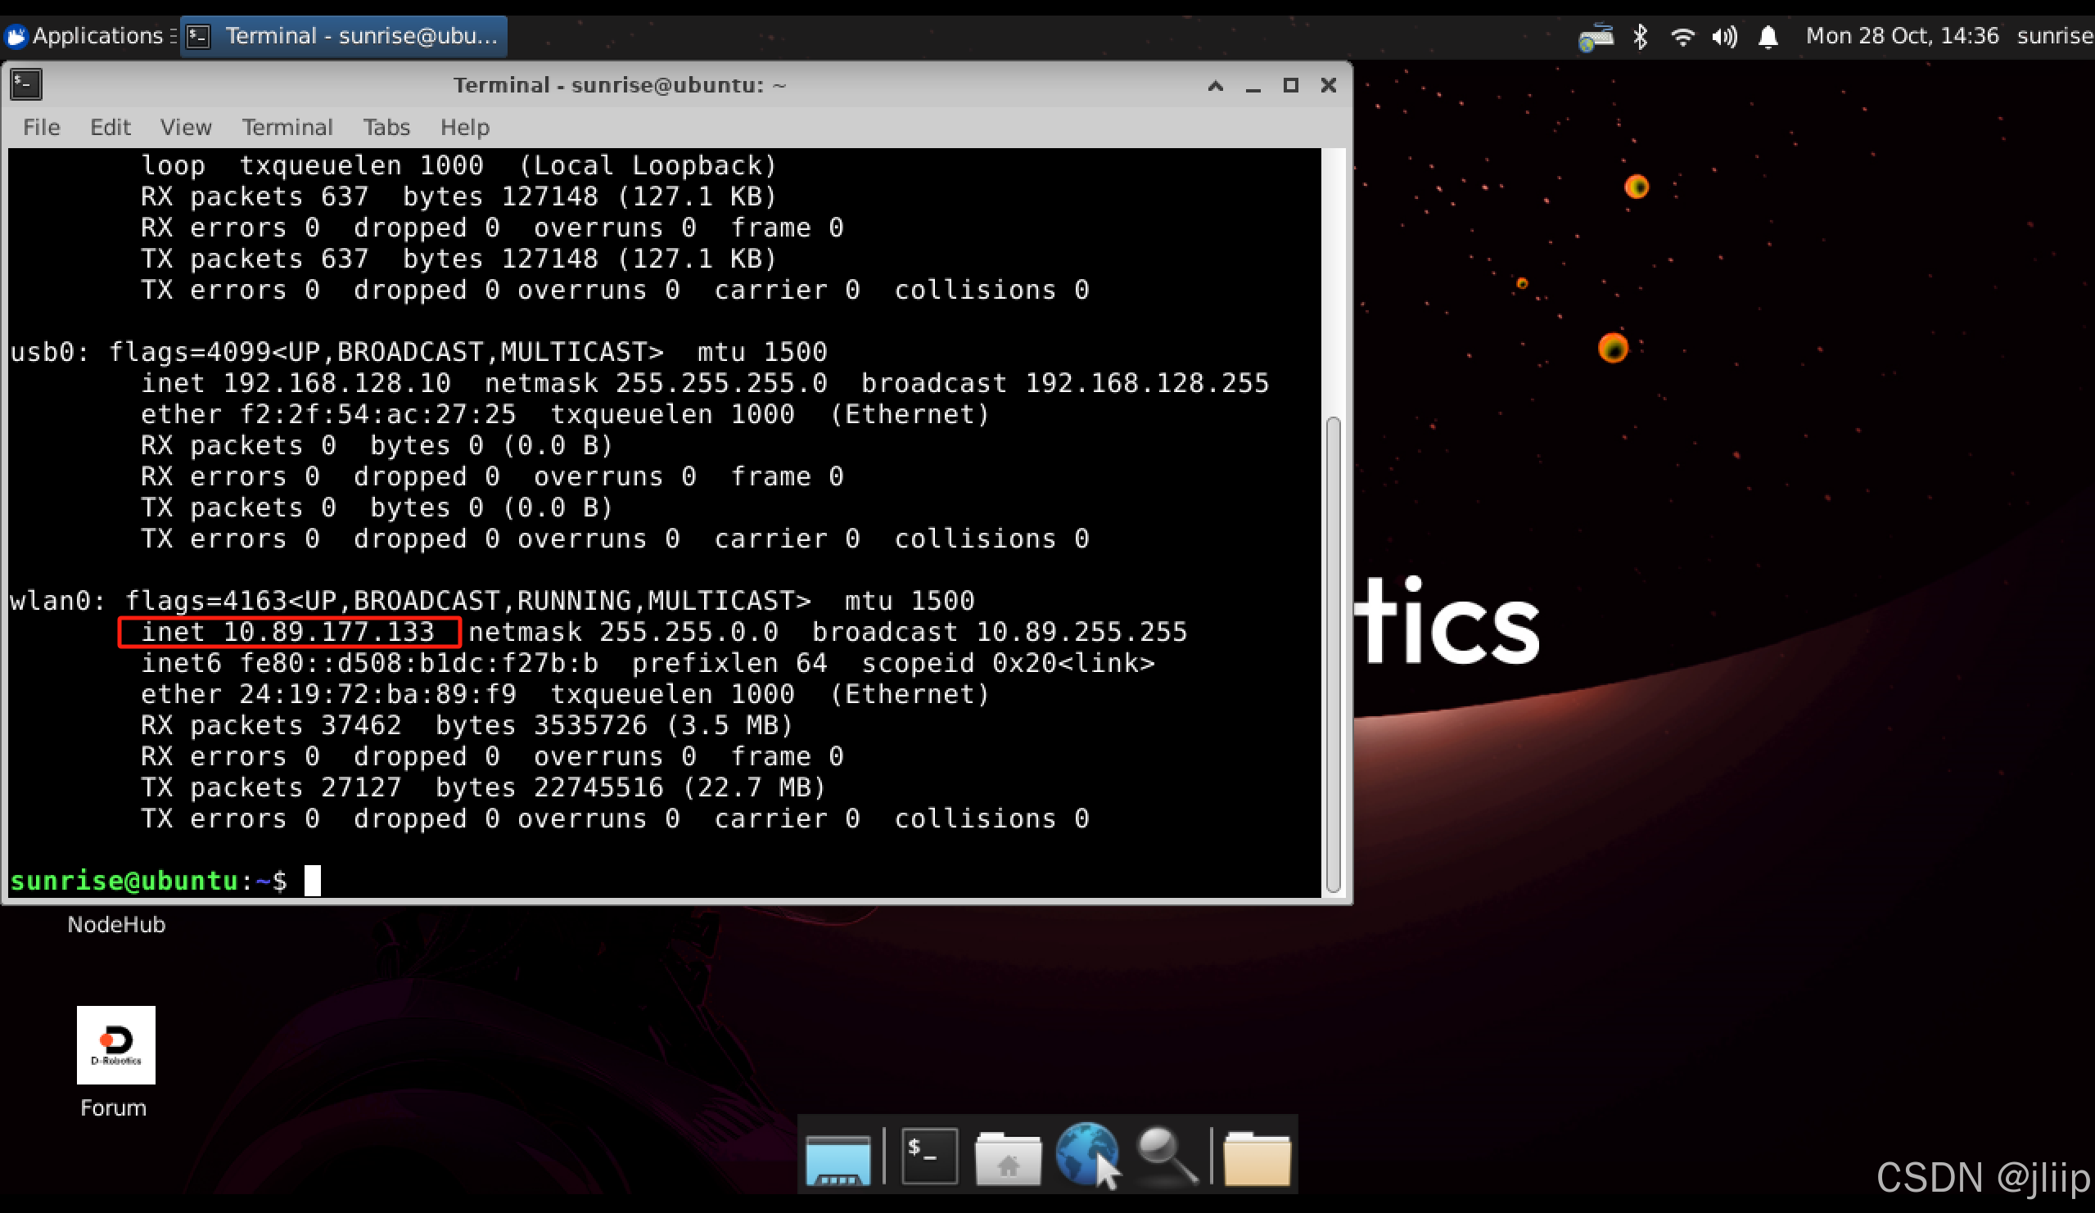The width and height of the screenshot is (2095, 1213).
Task: Click the Bluetooth tray icon
Action: pos(1641,37)
